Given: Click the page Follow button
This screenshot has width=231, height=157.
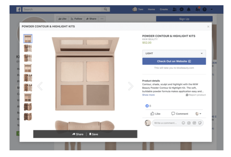Looking at the screenshot, I should (76, 19).
